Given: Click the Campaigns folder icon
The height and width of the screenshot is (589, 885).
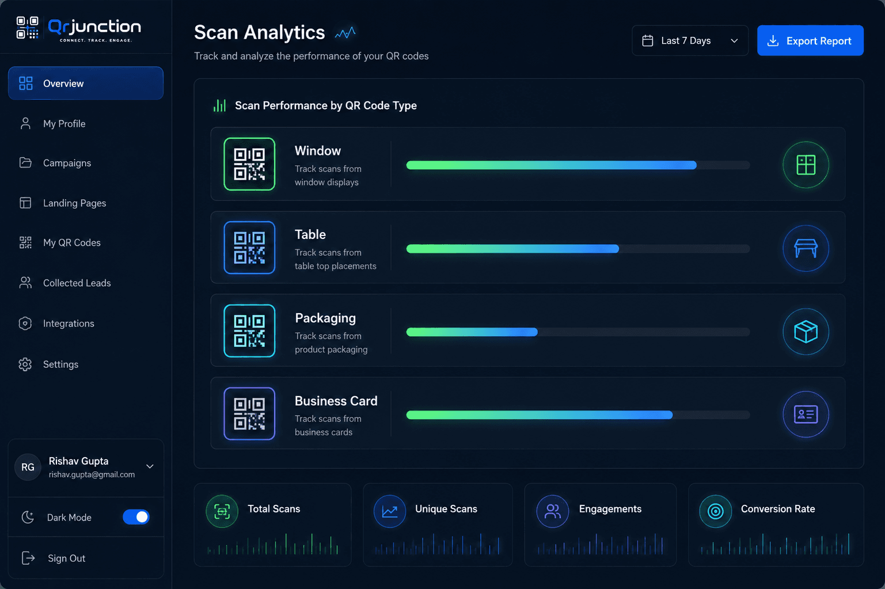Looking at the screenshot, I should pyautogui.click(x=25, y=163).
